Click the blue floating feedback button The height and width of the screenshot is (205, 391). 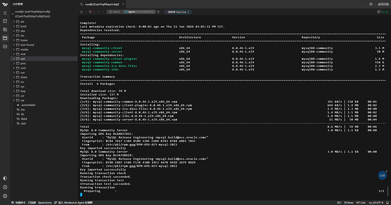pyautogui.click(x=382, y=176)
